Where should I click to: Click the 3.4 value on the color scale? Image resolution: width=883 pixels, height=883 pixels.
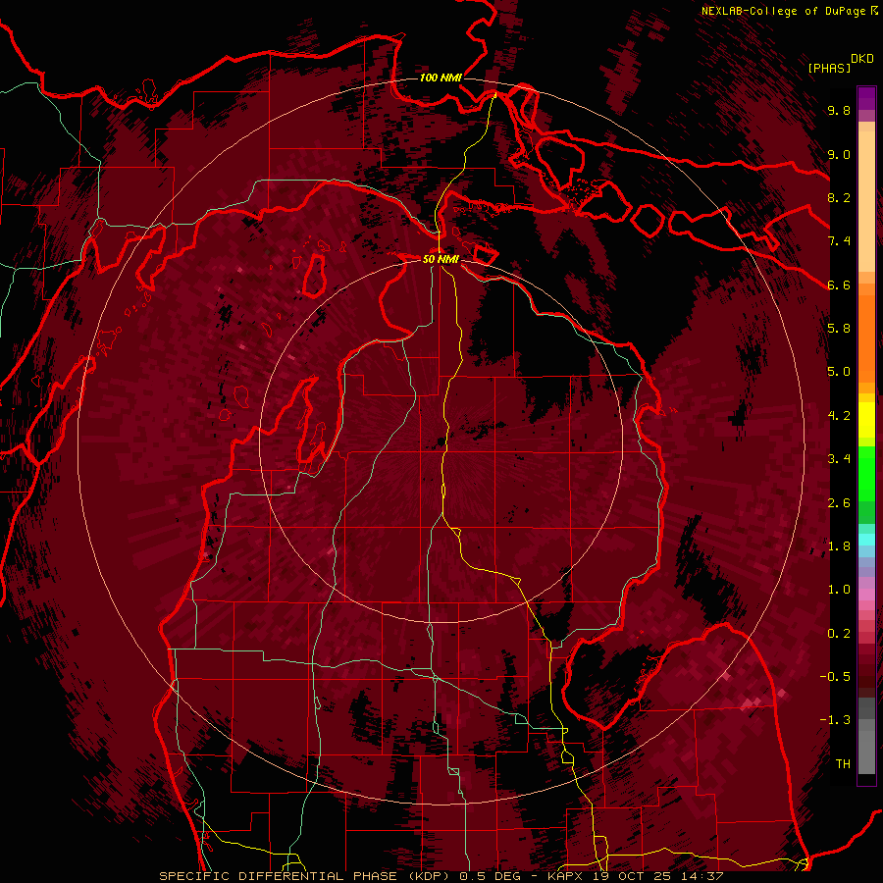click(x=839, y=459)
